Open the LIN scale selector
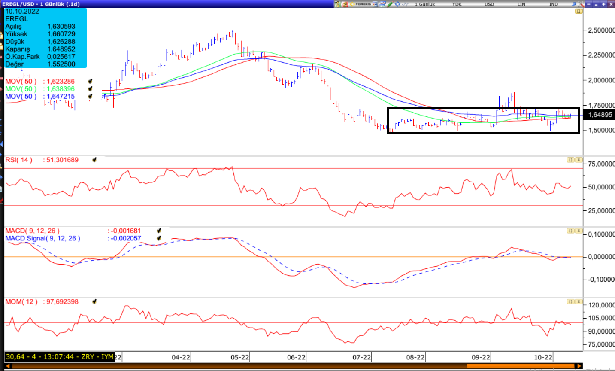This screenshot has width=615, height=371. pos(521,4)
